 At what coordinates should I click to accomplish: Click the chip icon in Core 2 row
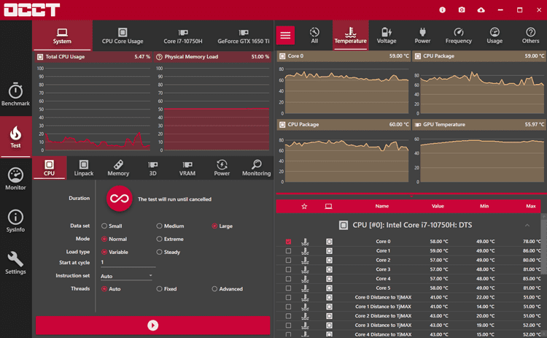click(x=329, y=260)
